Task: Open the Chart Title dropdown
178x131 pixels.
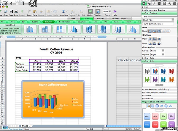Action: 158,20
